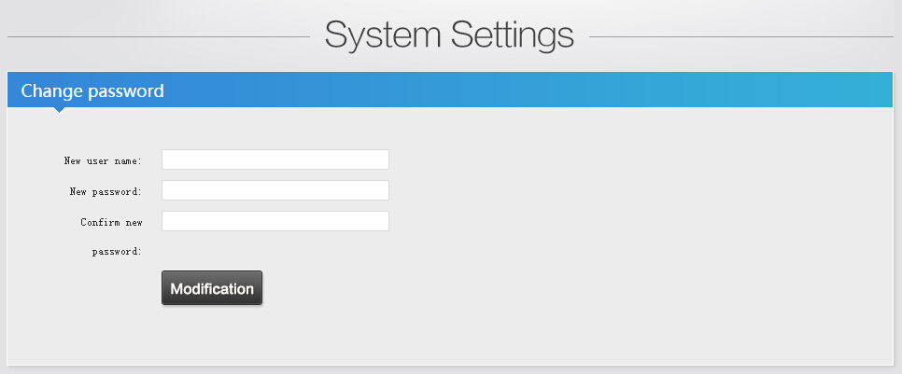Select the Confirm new password field

click(275, 221)
